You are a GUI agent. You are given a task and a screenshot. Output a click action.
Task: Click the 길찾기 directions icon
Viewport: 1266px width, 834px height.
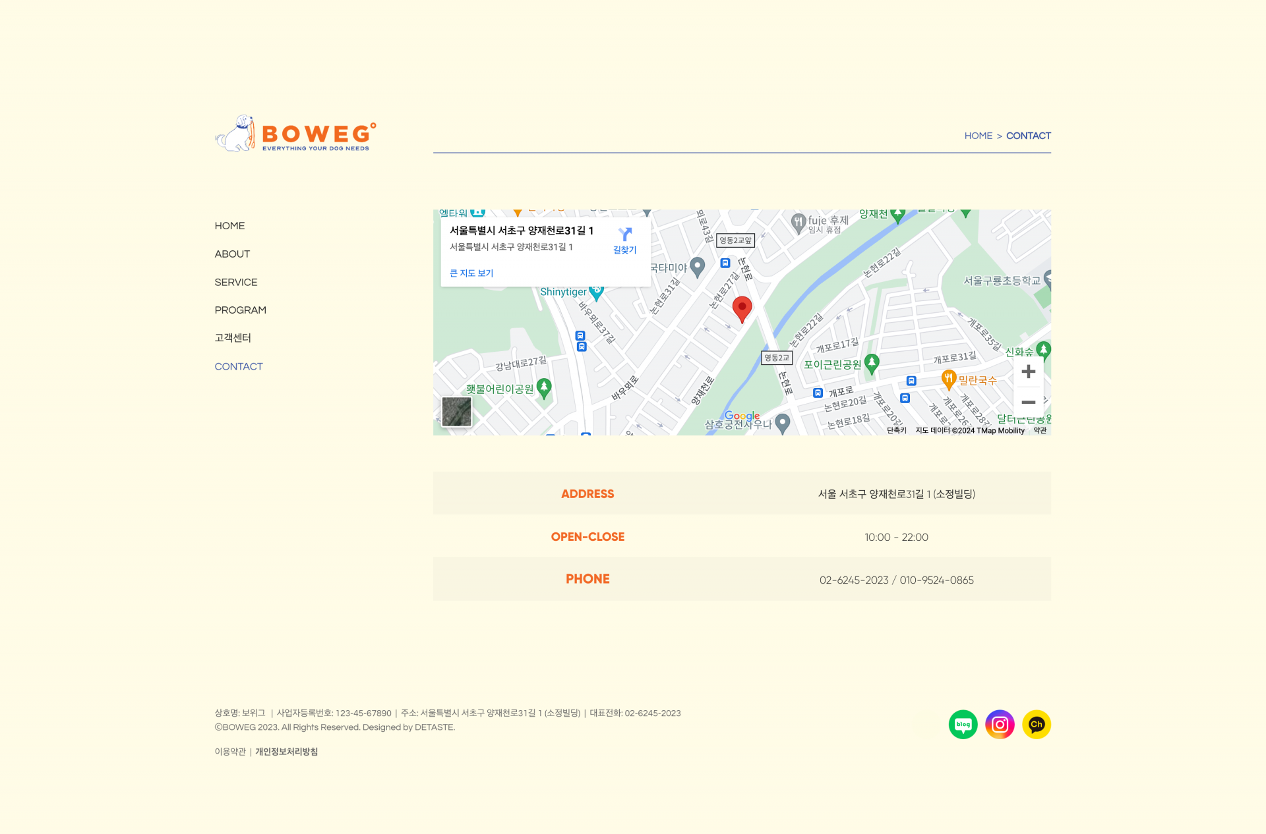point(625,235)
